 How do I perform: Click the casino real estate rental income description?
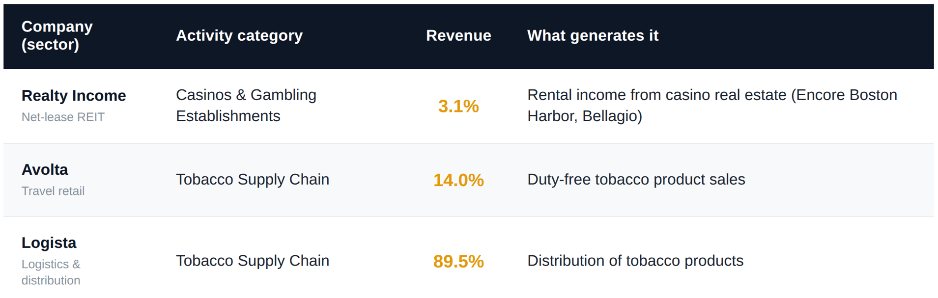coord(712,106)
